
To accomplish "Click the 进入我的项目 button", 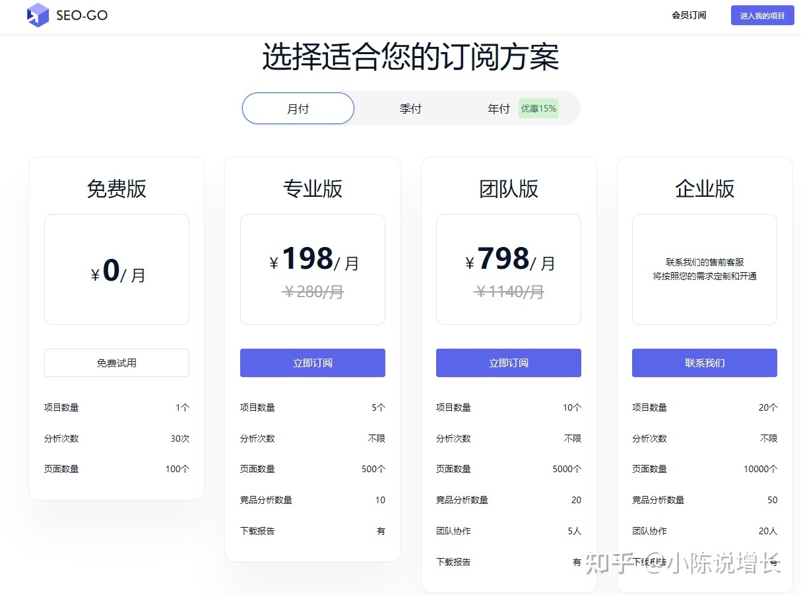I will click(762, 15).
